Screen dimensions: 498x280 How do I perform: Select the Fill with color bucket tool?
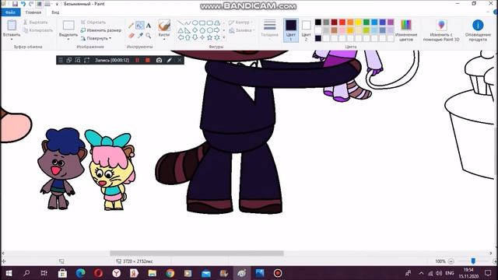click(140, 26)
